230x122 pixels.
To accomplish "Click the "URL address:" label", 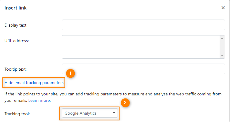I will pyautogui.click(x=17, y=41).
